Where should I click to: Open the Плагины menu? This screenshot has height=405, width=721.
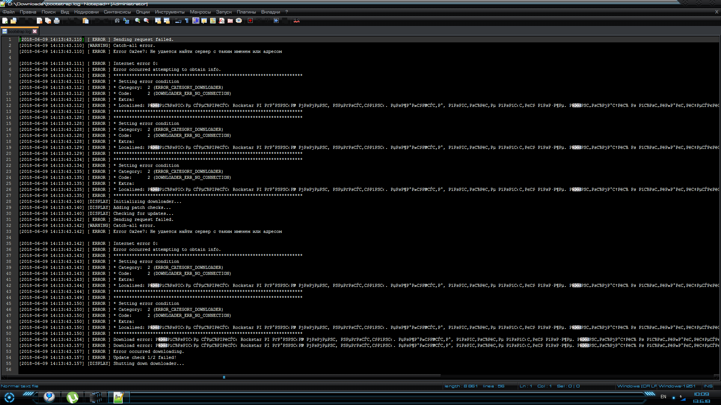[246, 12]
